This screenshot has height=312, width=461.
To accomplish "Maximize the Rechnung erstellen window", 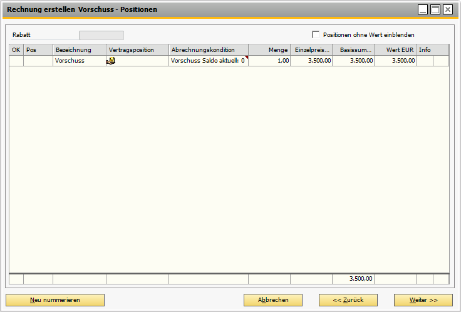I will click(x=435, y=9).
